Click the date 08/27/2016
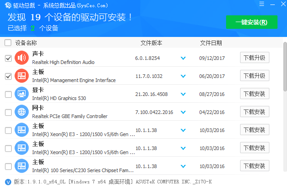The width and height of the screenshot is (287, 187). tap(212, 94)
